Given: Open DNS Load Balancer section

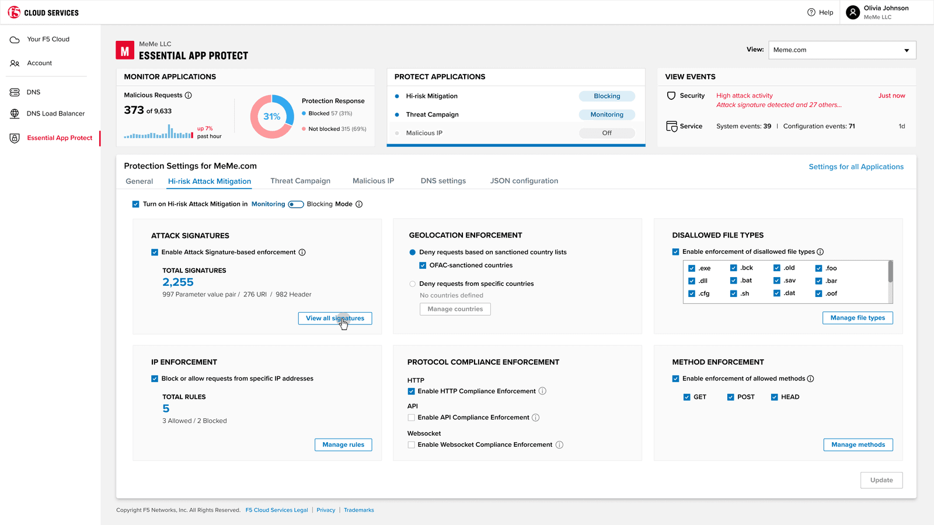Looking at the screenshot, I should tap(14, 113).
